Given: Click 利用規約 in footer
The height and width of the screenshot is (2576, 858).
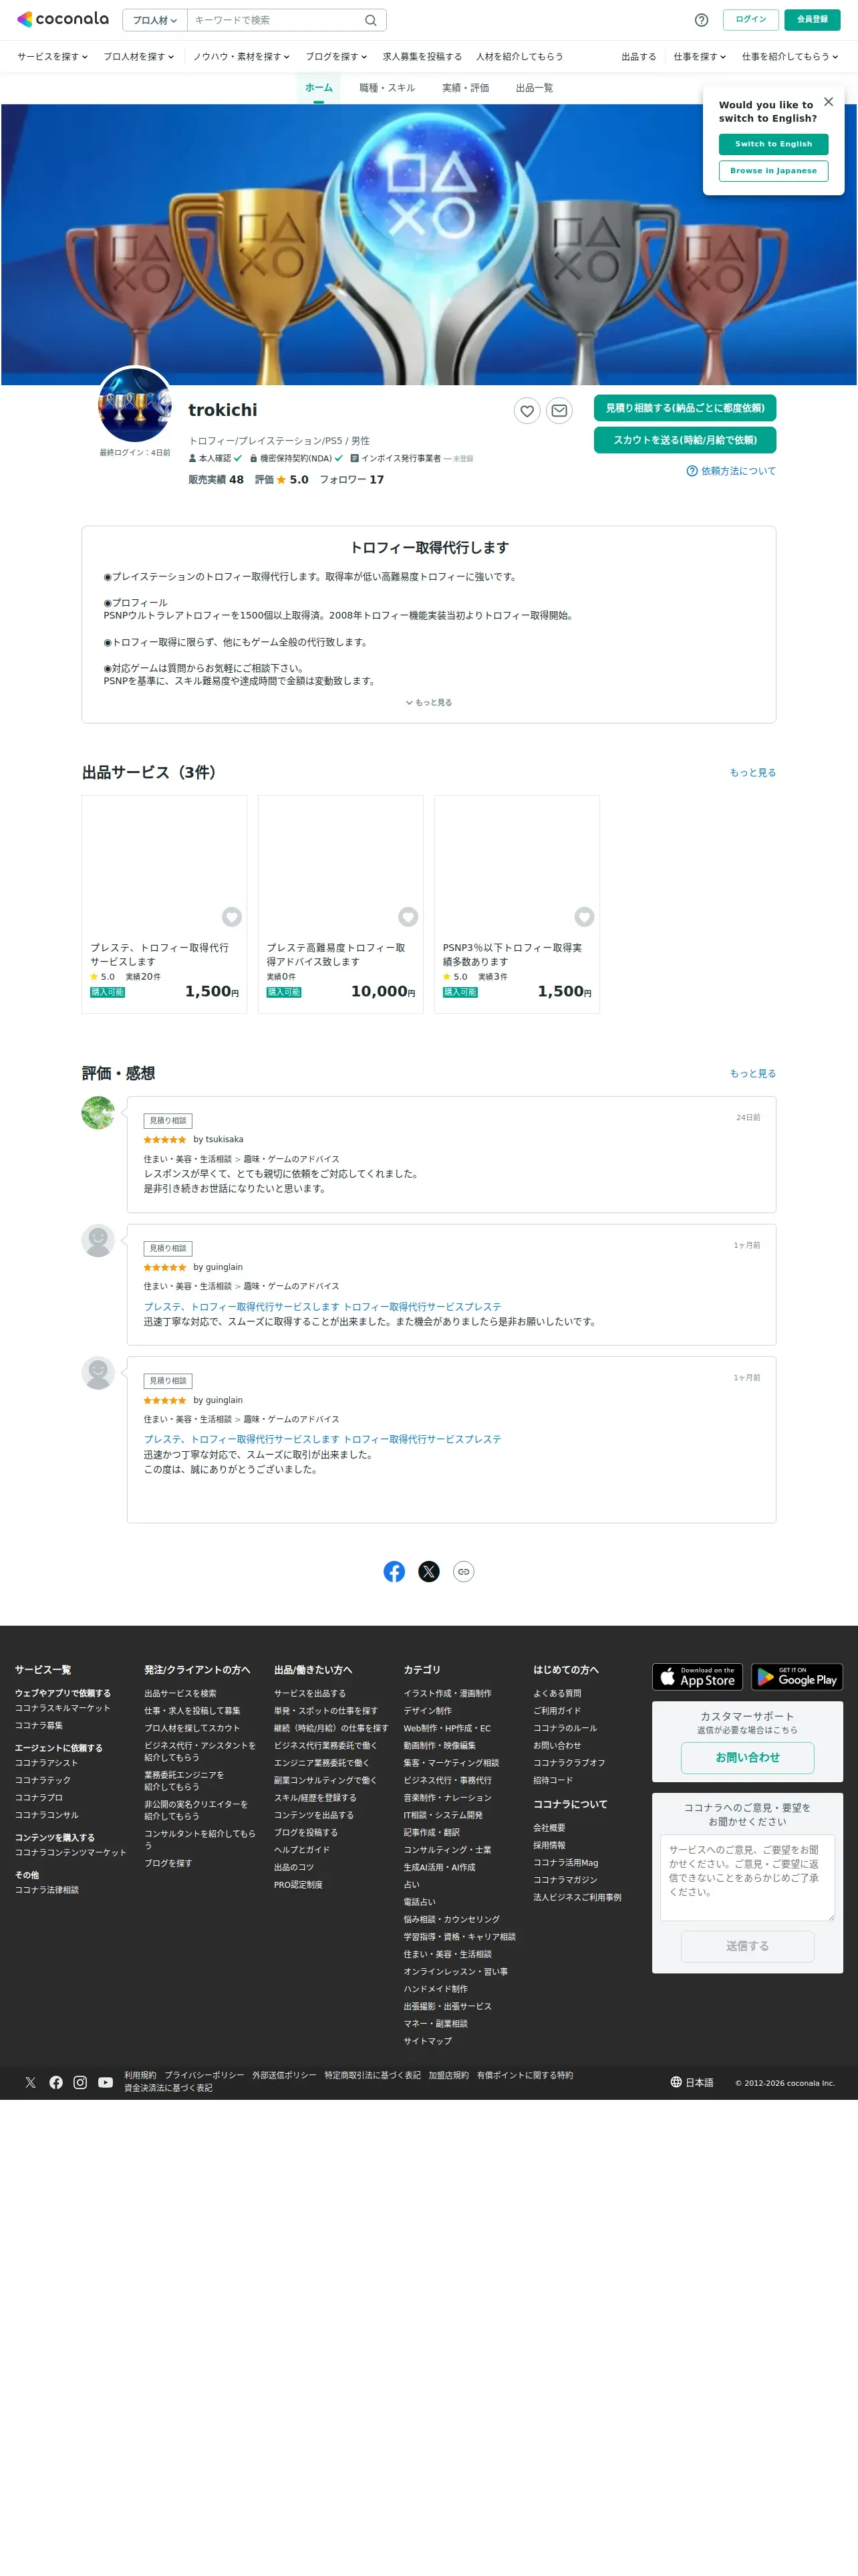Looking at the screenshot, I should click(140, 2075).
